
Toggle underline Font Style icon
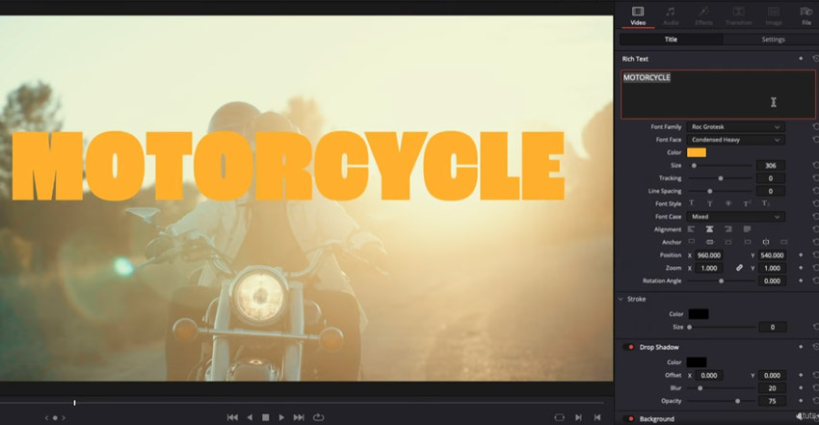pos(710,203)
